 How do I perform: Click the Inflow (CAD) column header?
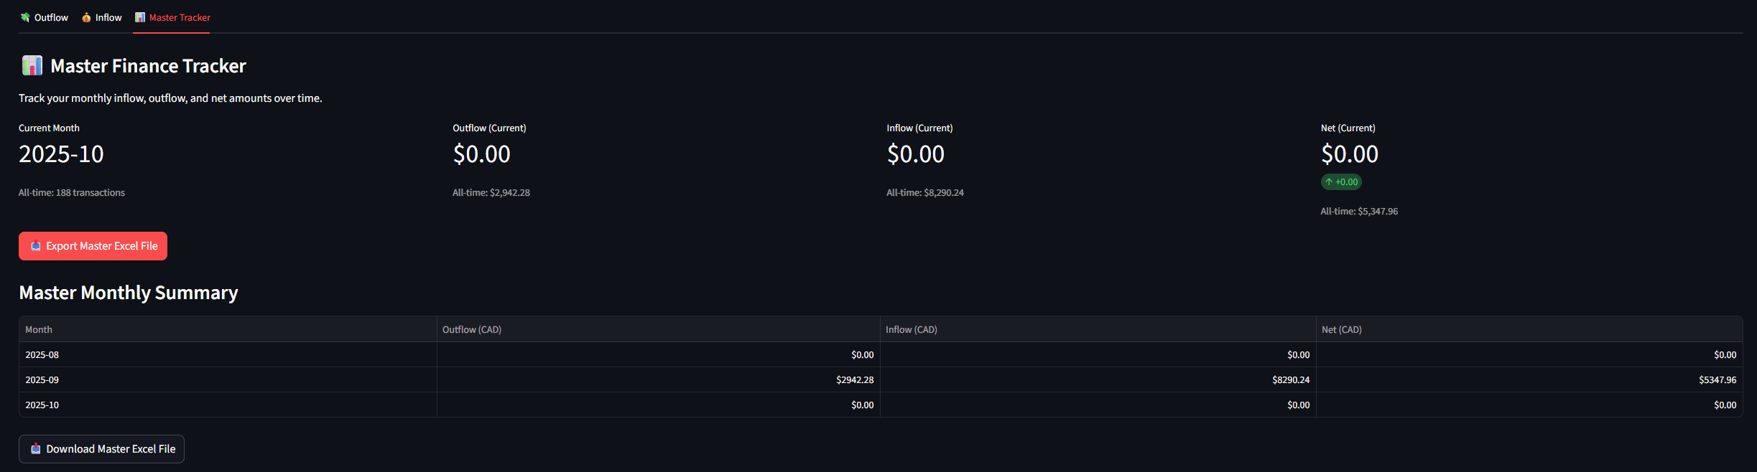(x=911, y=329)
